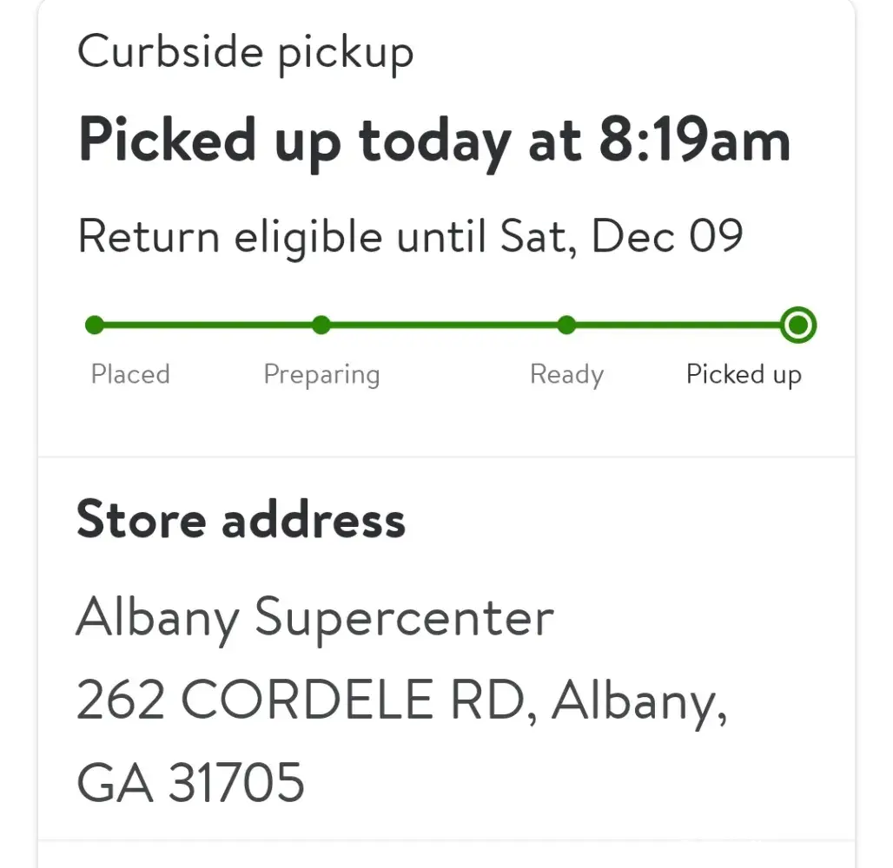
Task: Click progress bar between Ready and Picked up
Action: click(x=678, y=325)
